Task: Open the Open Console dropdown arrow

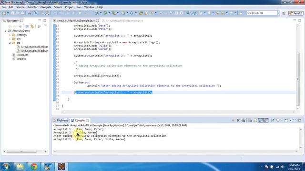Action: [x=290, y=120]
